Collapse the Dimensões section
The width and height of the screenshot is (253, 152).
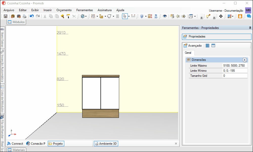click(x=244, y=60)
